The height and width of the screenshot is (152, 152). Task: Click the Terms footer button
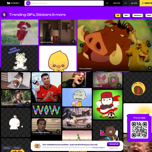17,148
